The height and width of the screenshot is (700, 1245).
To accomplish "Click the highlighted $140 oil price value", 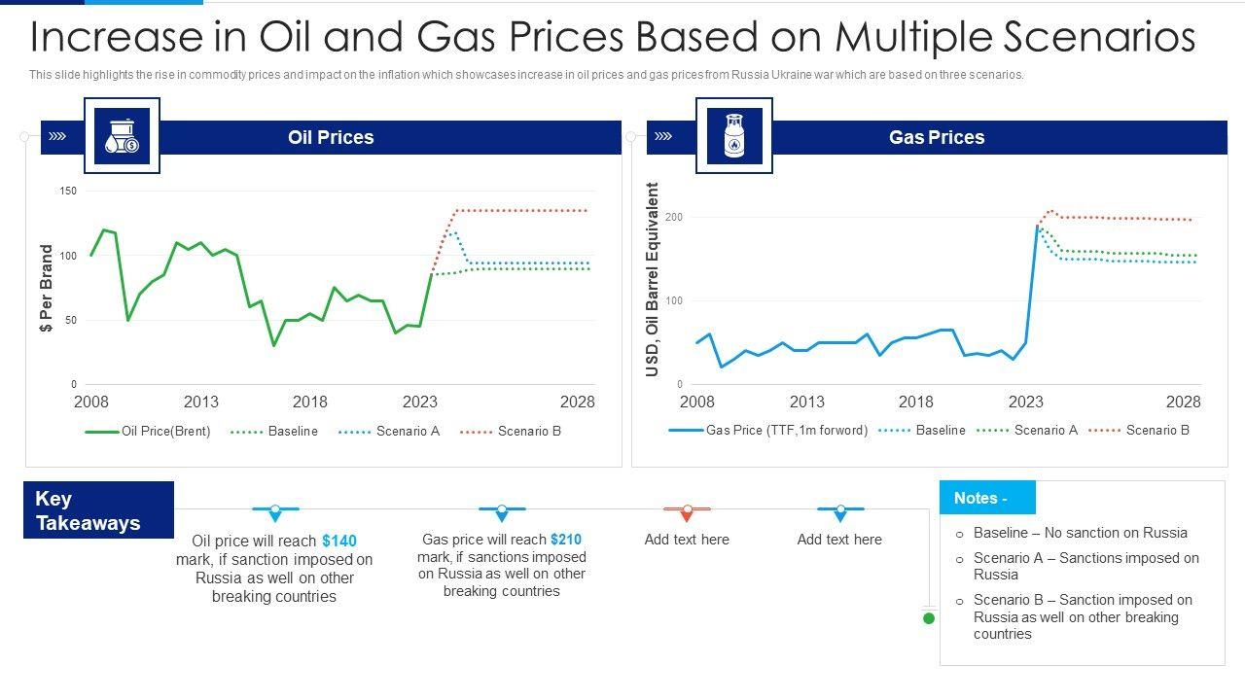I will coord(339,542).
